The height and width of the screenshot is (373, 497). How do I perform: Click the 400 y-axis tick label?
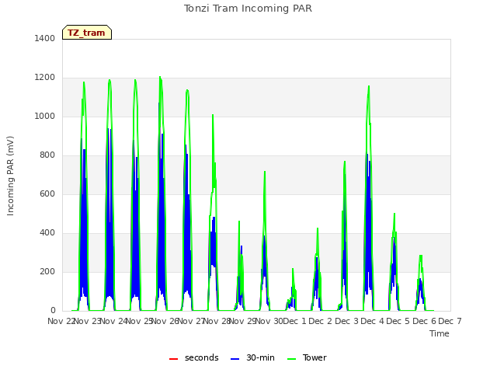click(47, 233)
